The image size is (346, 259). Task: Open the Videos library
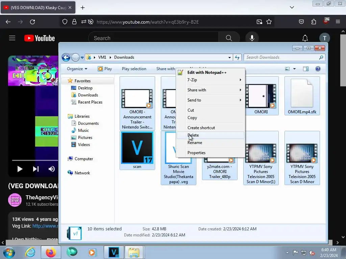84,144
